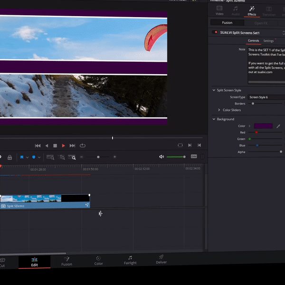285x285 pixels.
Task: Select full extent zoom
Action: coord(50,157)
